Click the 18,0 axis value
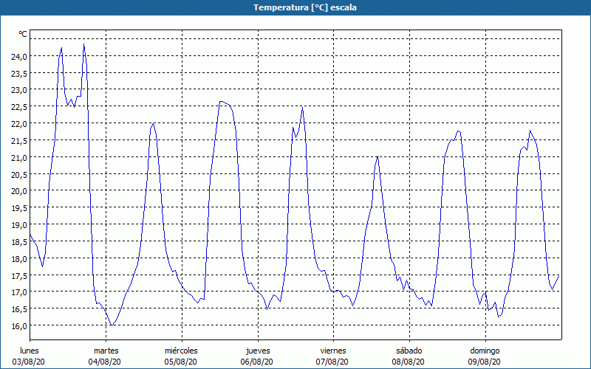 (x=19, y=259)
